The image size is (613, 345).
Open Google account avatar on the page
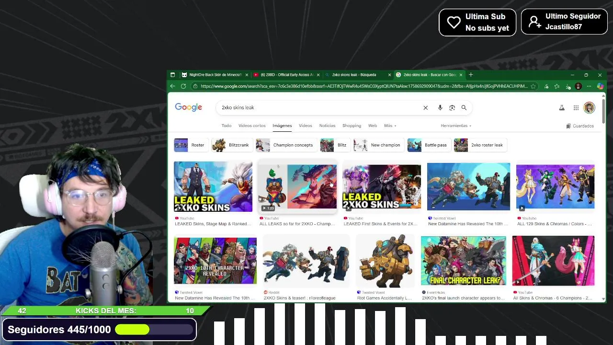click(589, 107)
